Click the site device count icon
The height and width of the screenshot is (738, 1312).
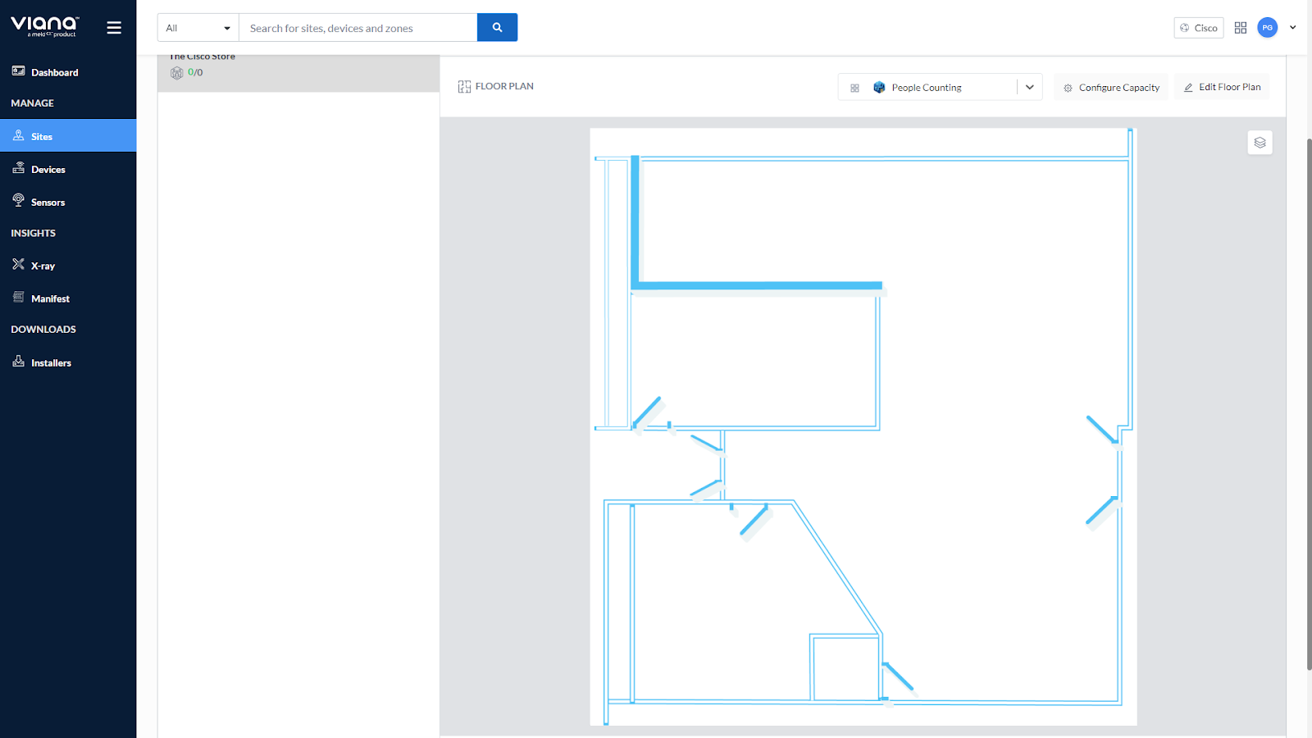176,73
